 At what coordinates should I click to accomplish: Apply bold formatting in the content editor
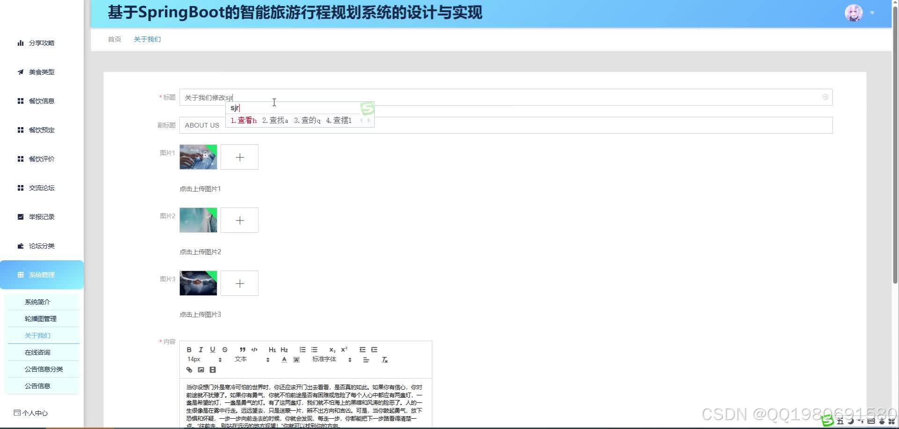point(189,350)
